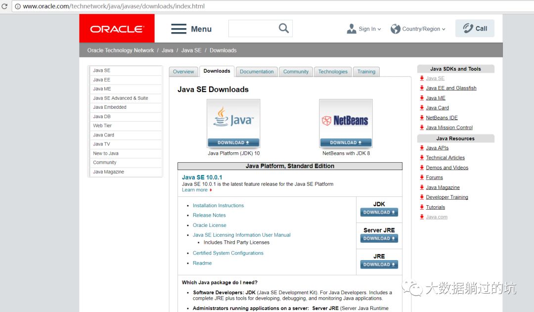Select Java Embedded in left navigation
The image size is (534, 312).
point(125,107)
